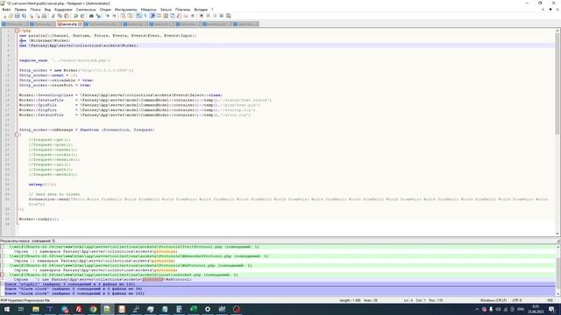Click the Save Recorded Macro icon
Screen dimensions: 561x315
click(228, 16)
